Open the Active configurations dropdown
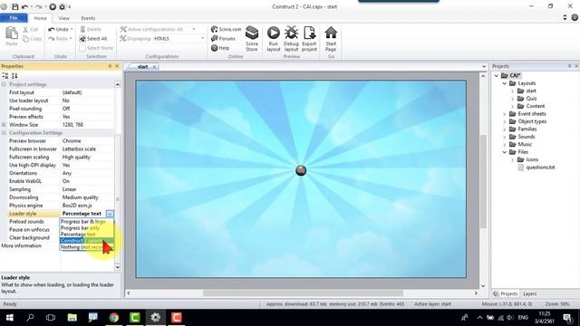This screenshot has height=326, width=580. point(193,29)
